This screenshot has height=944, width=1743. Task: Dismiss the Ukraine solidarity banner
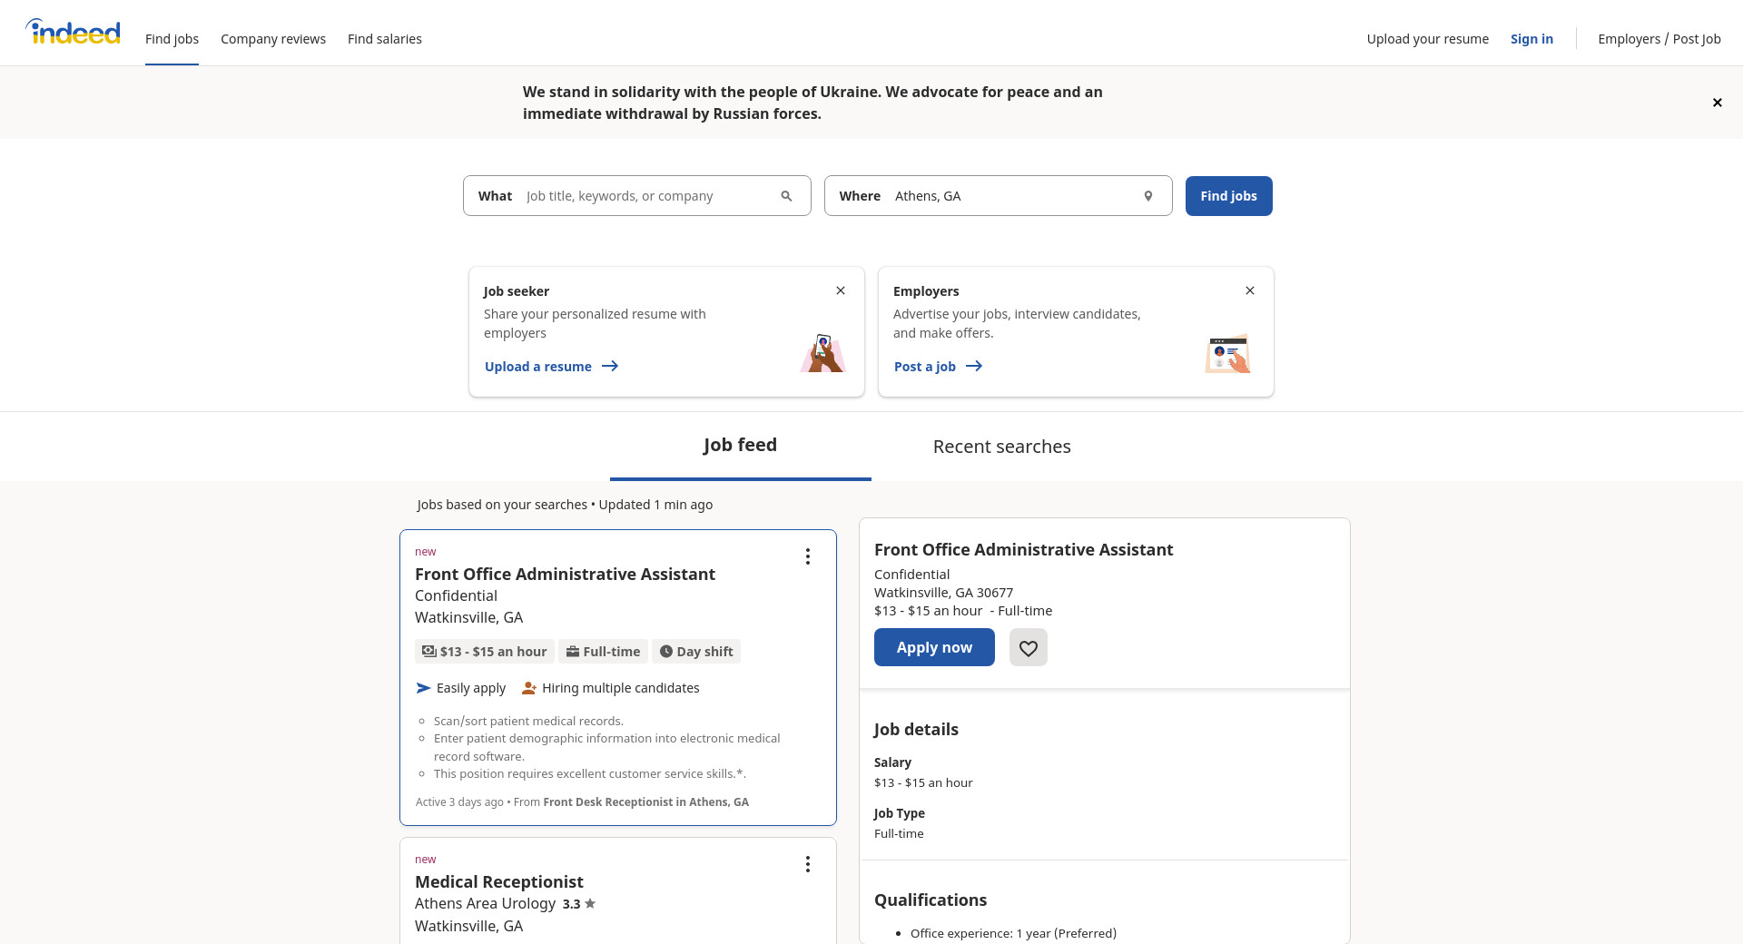1717,103
